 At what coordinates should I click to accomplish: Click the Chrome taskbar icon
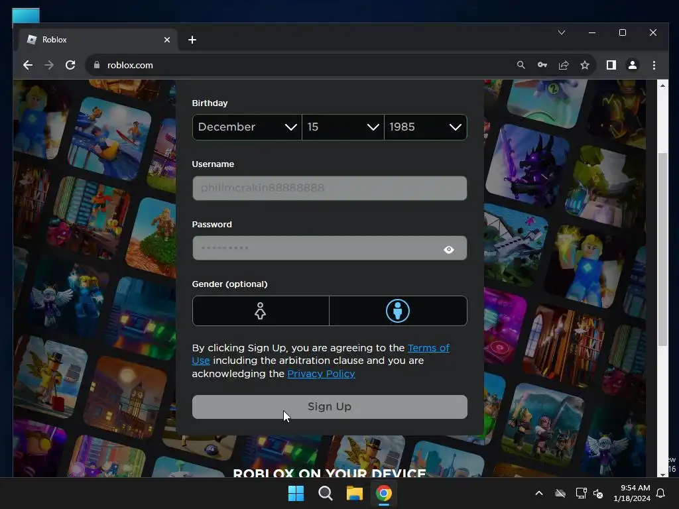[x=384, y=493]
